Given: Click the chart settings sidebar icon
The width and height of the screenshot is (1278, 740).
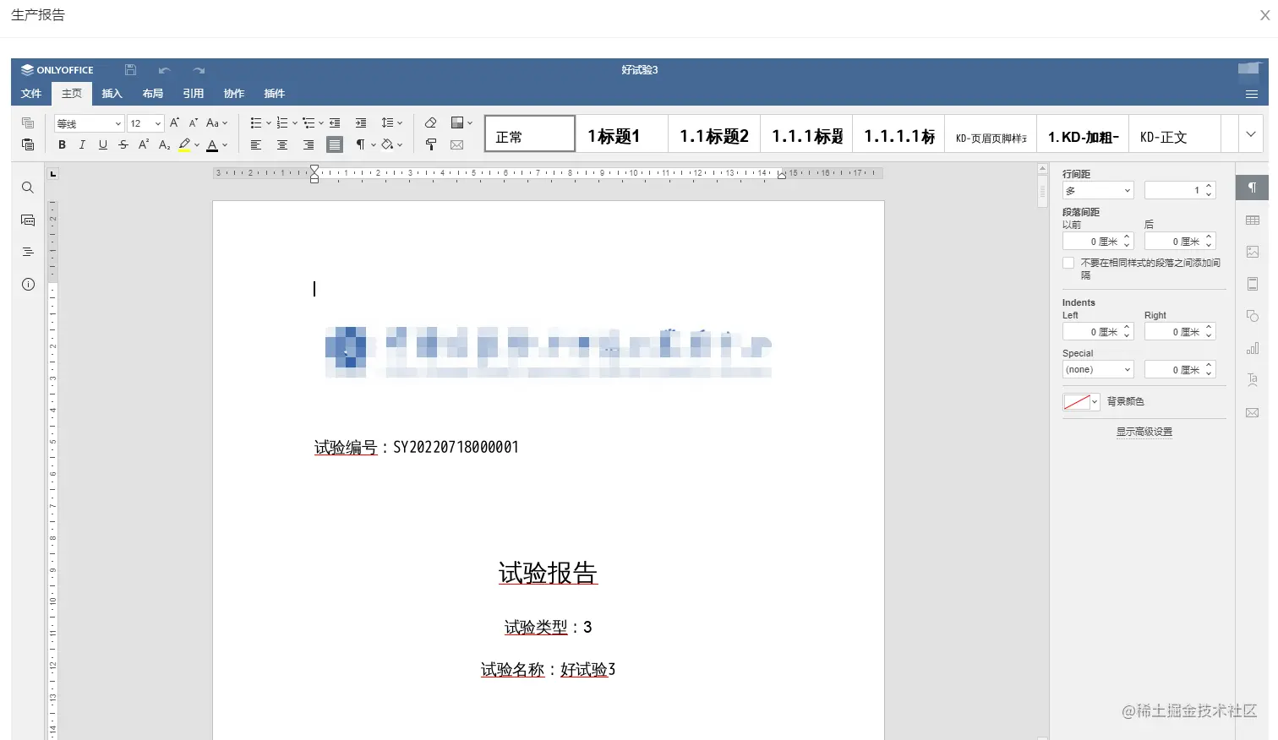Looking at the screenshot, I should click(x=1252, y=347).
